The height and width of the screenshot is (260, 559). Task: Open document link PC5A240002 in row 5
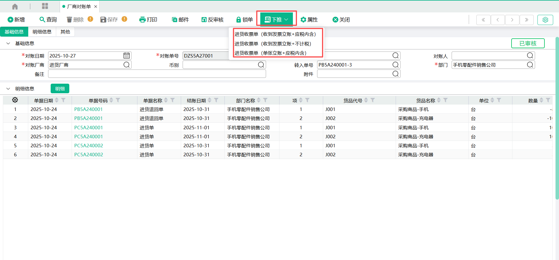point(89,146)
